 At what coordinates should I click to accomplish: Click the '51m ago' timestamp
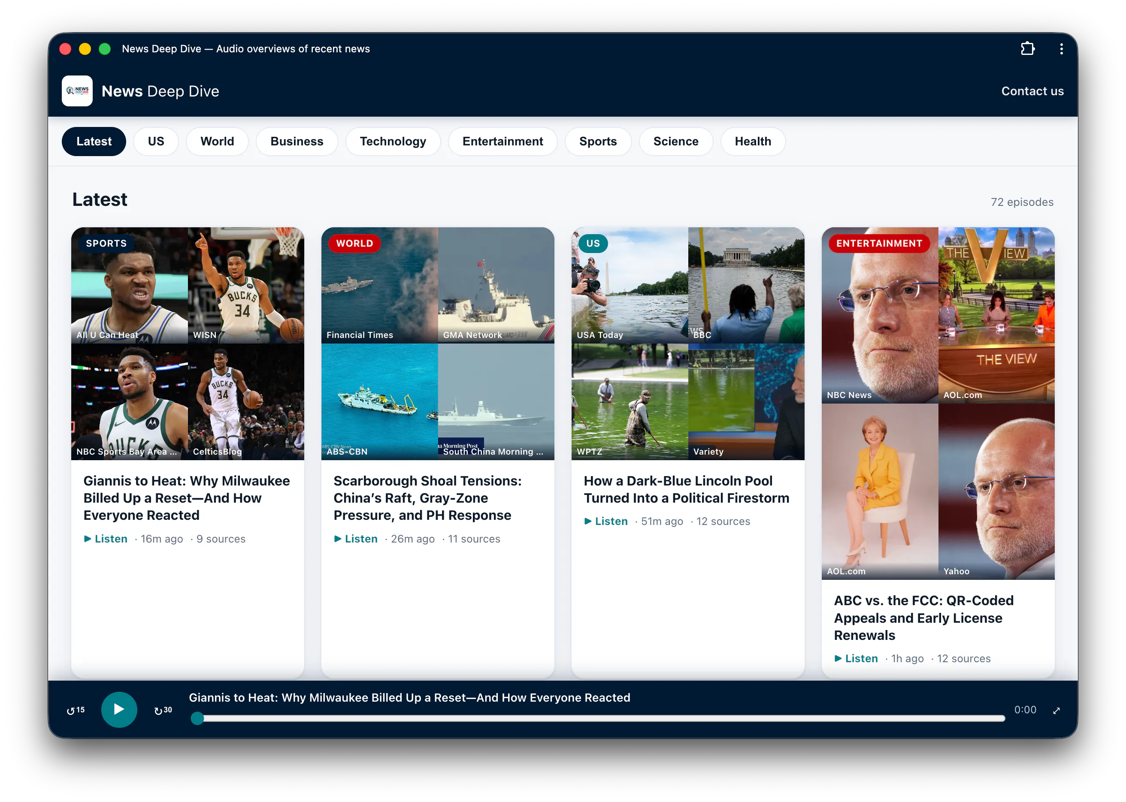[x=662, y=522]
